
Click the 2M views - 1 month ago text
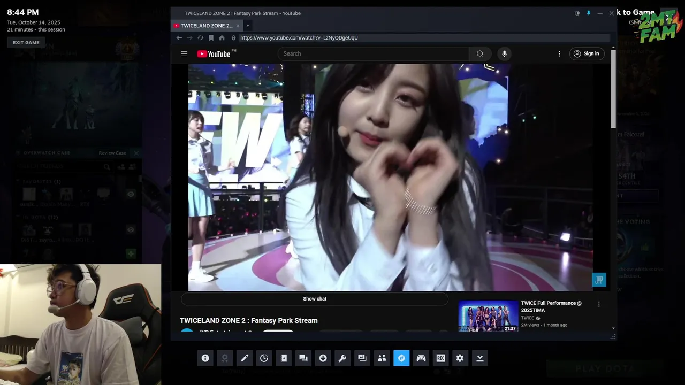544,325
